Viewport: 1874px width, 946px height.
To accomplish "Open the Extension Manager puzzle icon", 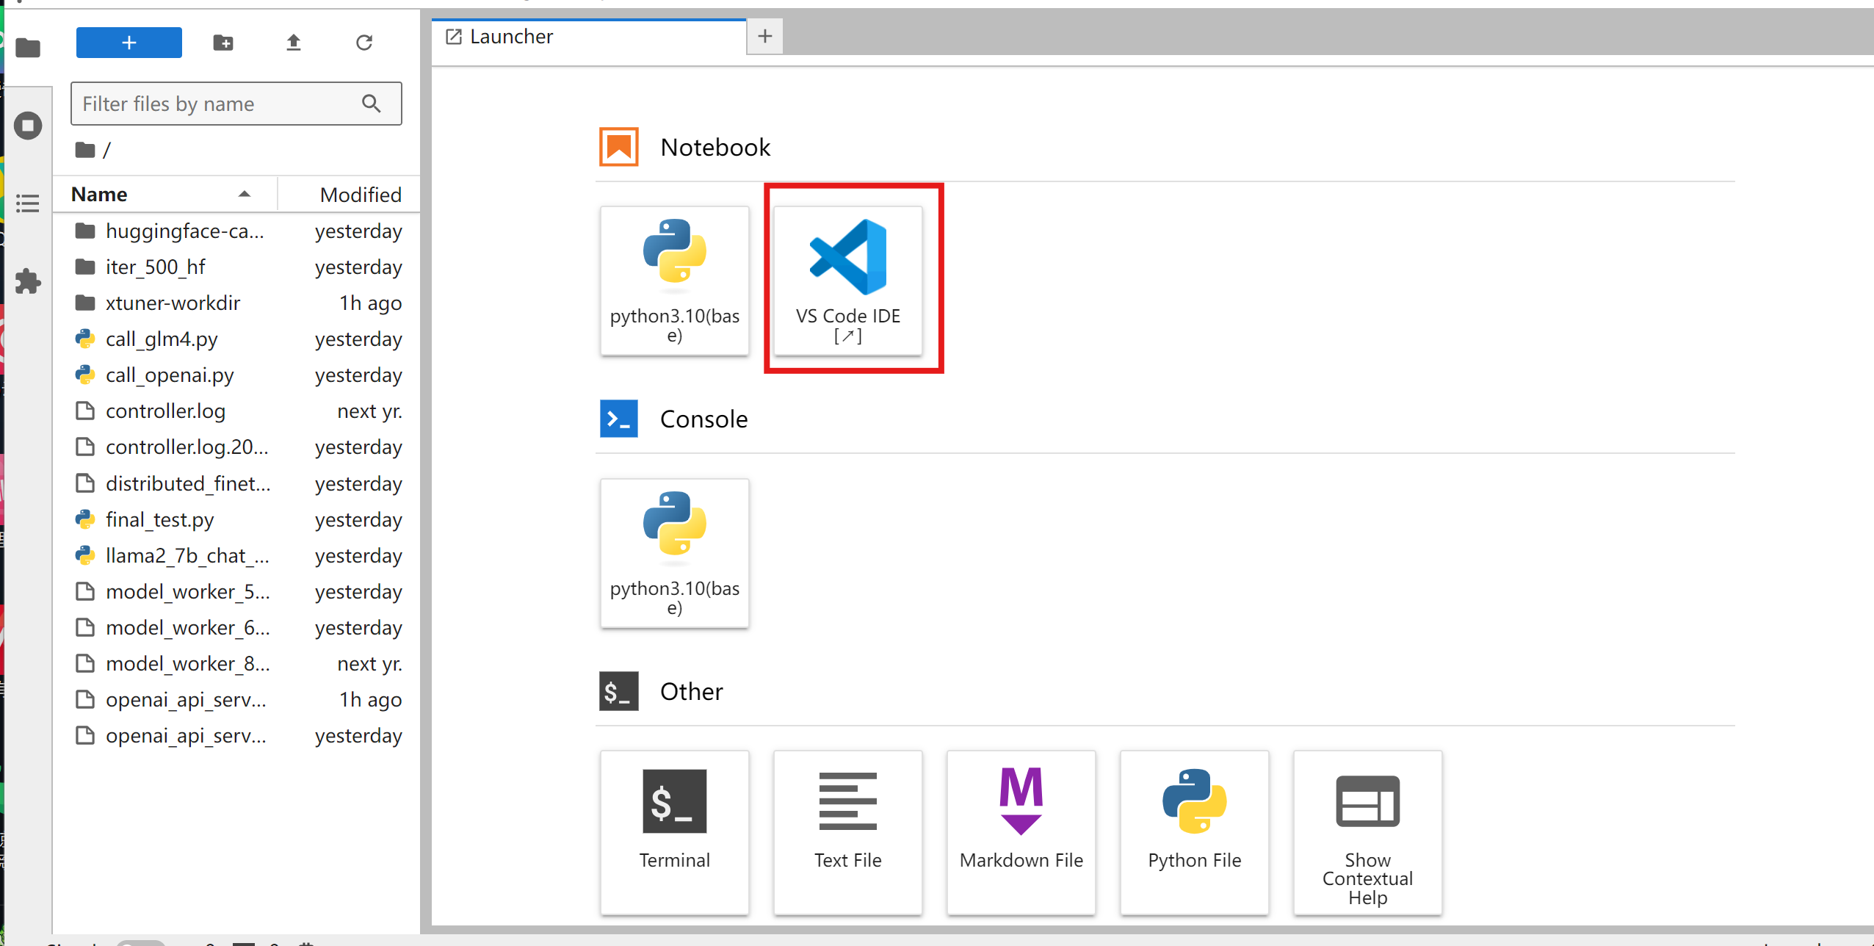I will click(x=28, y=281).
